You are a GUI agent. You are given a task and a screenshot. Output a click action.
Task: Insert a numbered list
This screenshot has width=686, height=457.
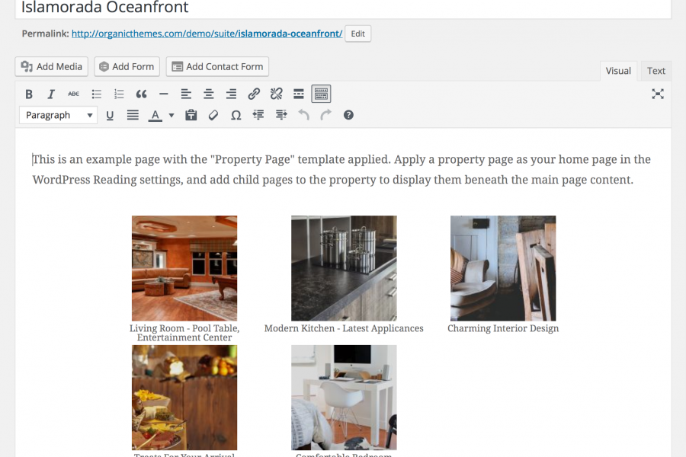coord(119,94)
